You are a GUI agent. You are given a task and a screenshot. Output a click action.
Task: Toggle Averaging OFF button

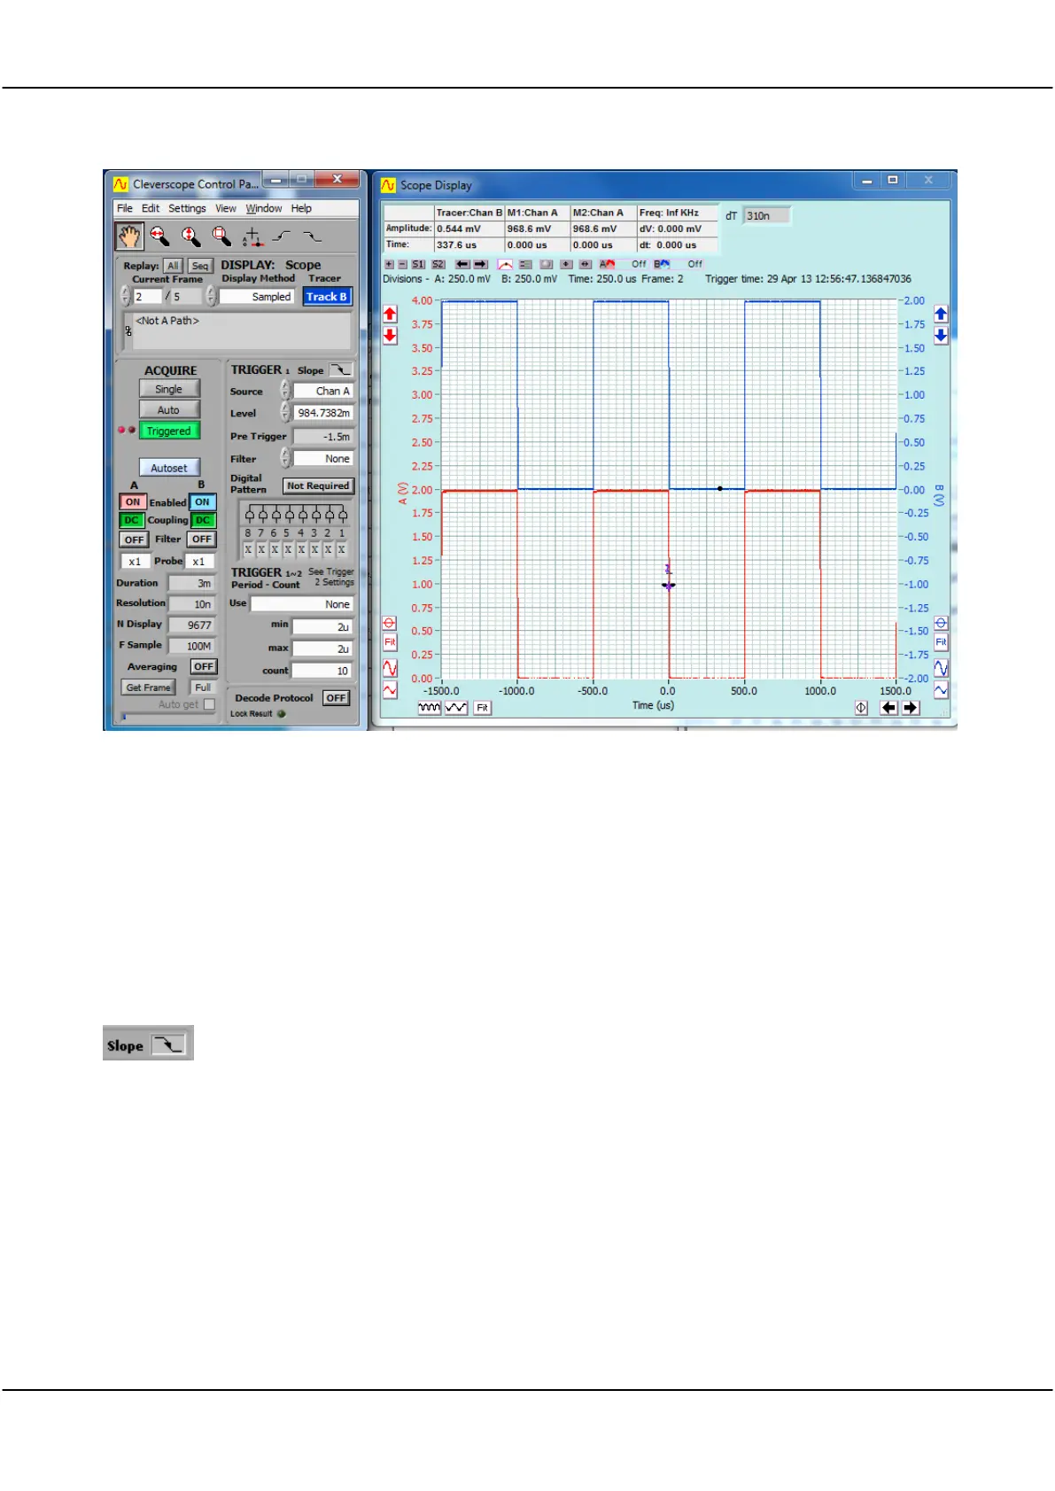pos(204,667)
